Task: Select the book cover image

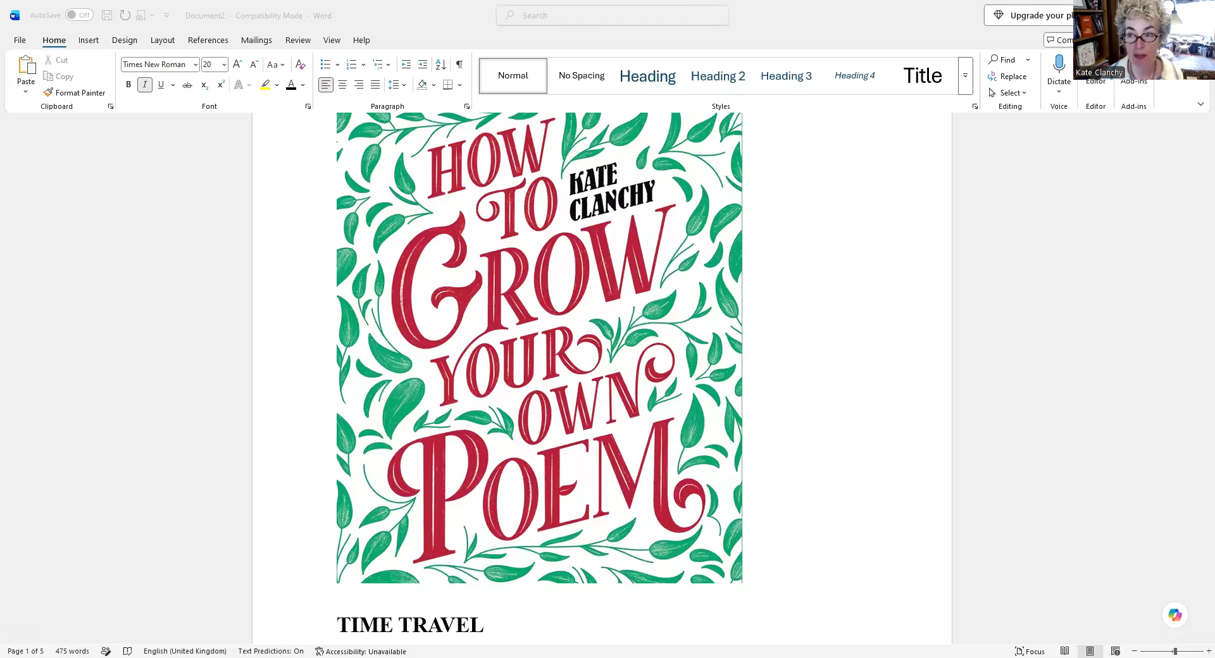Action: click(x=539, y=348)
